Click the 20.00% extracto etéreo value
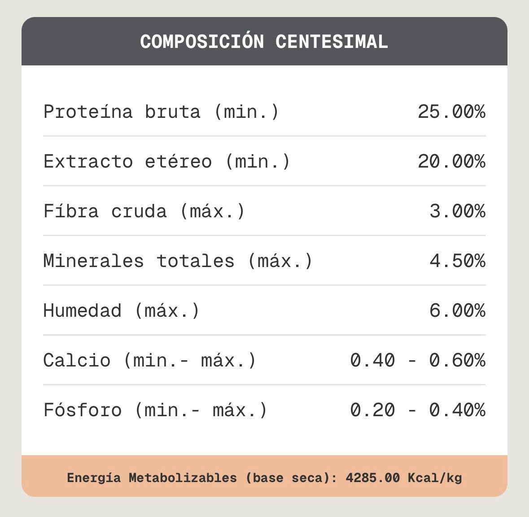This screenshot has height=517, width=529. pyautogui.click(x=451, y=161)
